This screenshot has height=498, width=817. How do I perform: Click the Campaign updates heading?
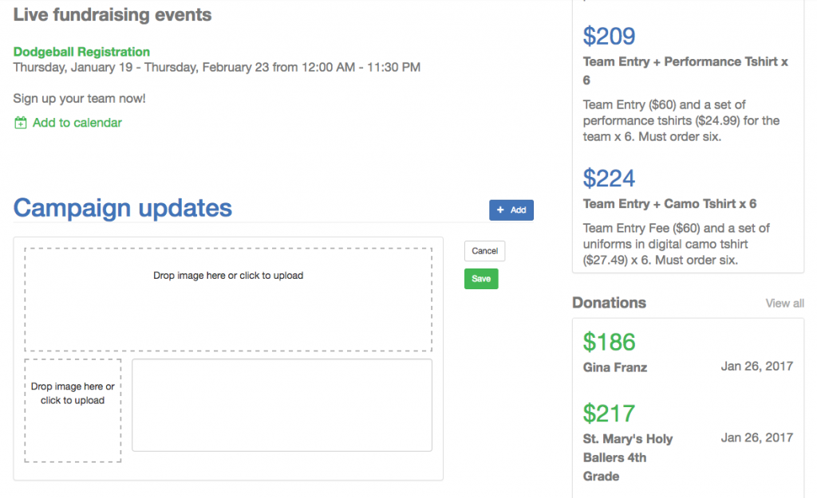(123, 208)
